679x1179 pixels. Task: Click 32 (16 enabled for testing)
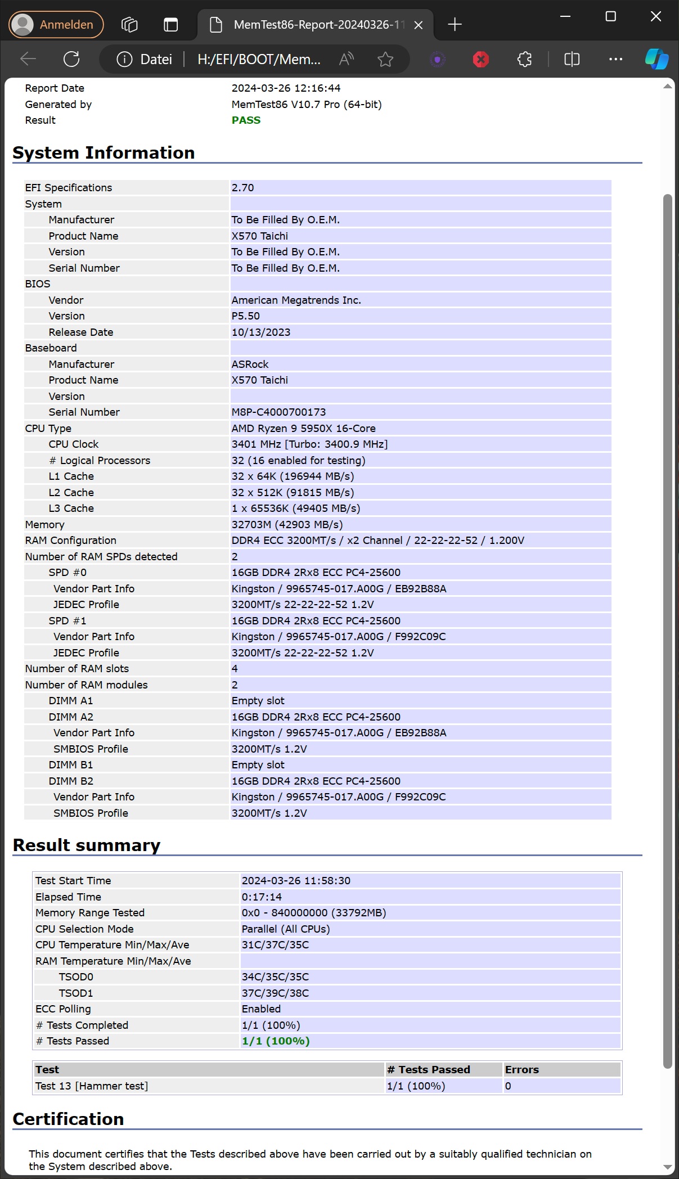coord(298,461)
